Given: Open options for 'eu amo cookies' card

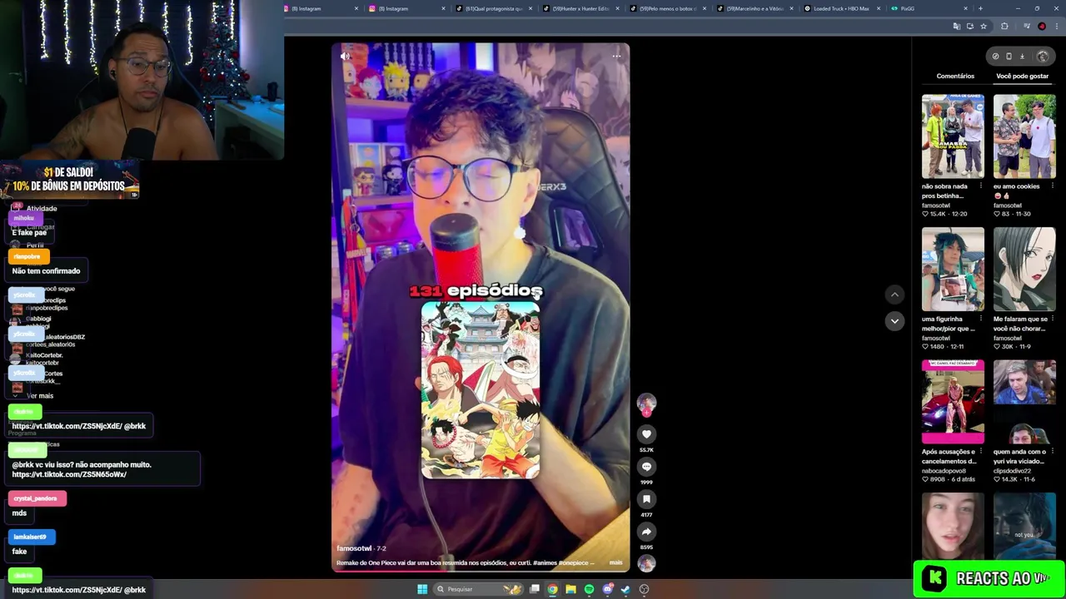Looking at the screenshot, I should point(1052,186).
